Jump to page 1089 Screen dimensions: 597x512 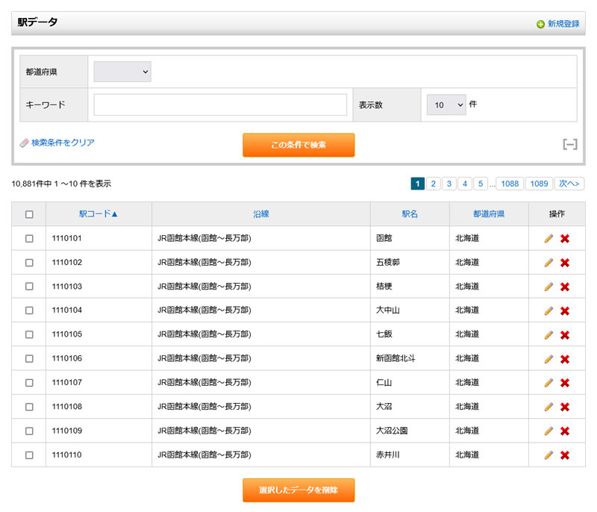[538, 184]
